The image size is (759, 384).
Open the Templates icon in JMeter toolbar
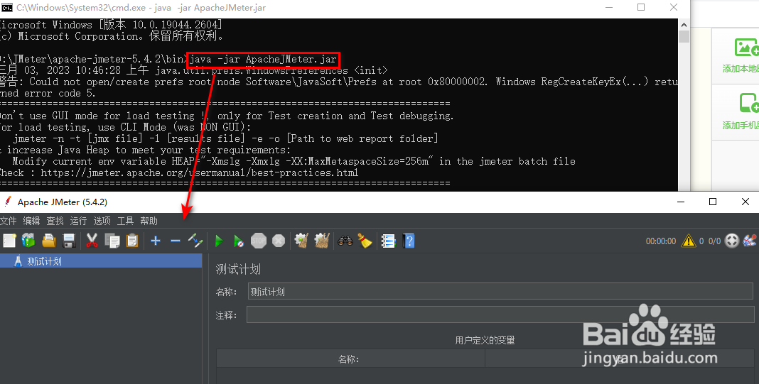click(x=28, y=241)
